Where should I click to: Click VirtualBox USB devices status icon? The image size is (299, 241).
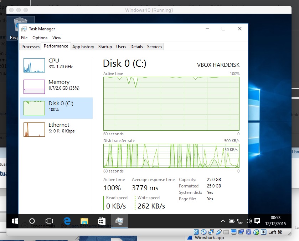click(x=219, y=232)
